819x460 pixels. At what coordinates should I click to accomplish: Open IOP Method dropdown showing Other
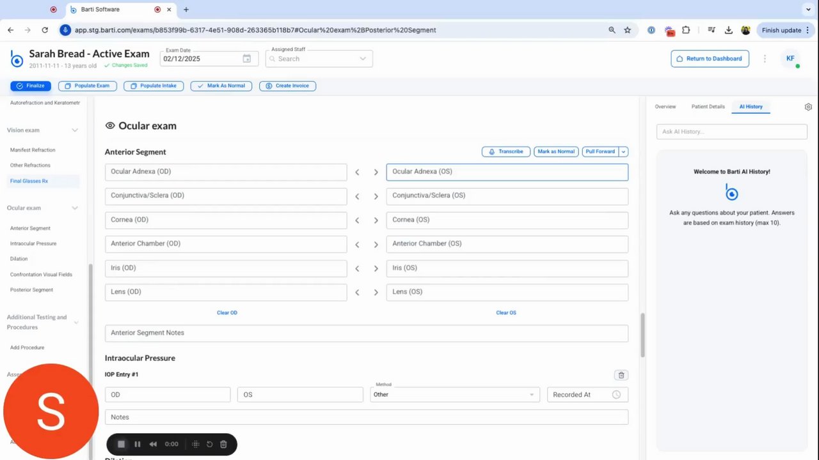[x=454, y=395]
